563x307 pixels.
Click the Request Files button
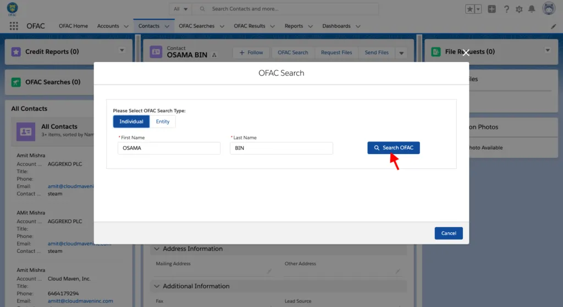[336, 53]
